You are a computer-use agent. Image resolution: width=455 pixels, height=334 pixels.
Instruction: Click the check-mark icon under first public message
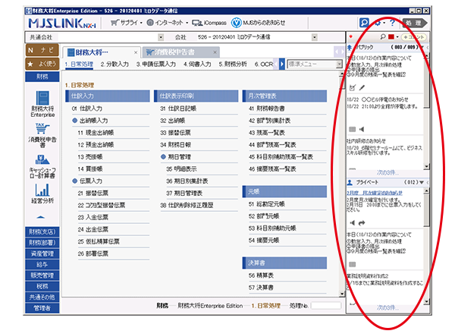pyautogui.click(x=353, y=87)
